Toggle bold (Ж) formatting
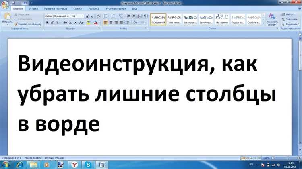This screenshot has width=302, height=169. pyautogui.click(x=47, y=22)
